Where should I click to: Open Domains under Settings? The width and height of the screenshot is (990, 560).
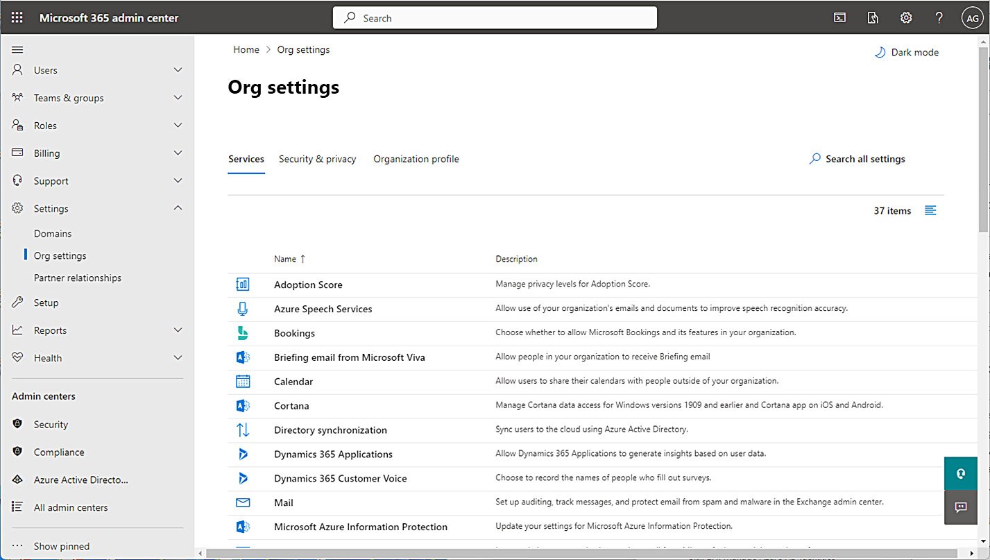point(53,233)
